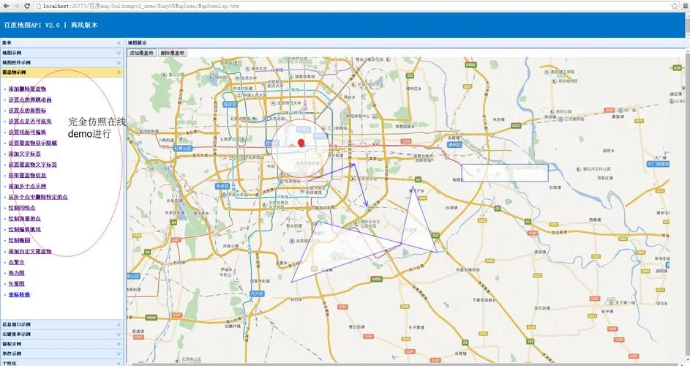Expand the 地图示例 accordion arrow

pos(119,53)
